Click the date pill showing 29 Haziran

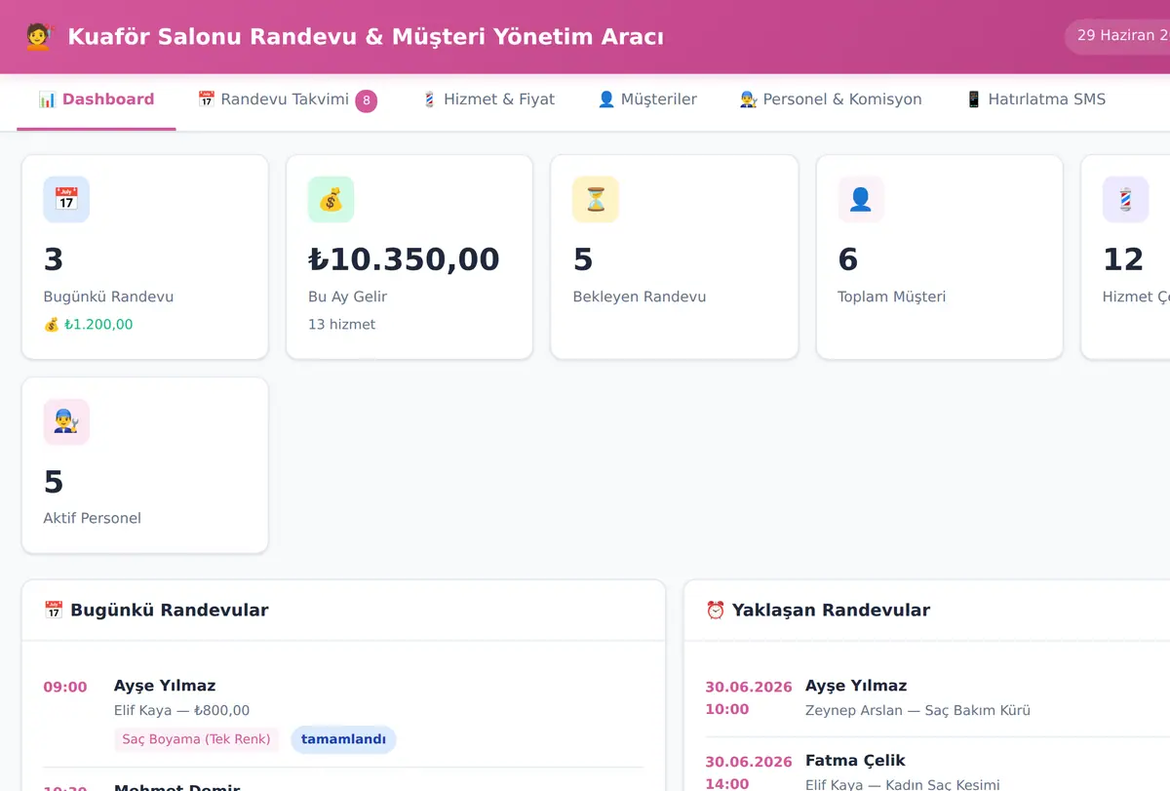(1117, 36)
